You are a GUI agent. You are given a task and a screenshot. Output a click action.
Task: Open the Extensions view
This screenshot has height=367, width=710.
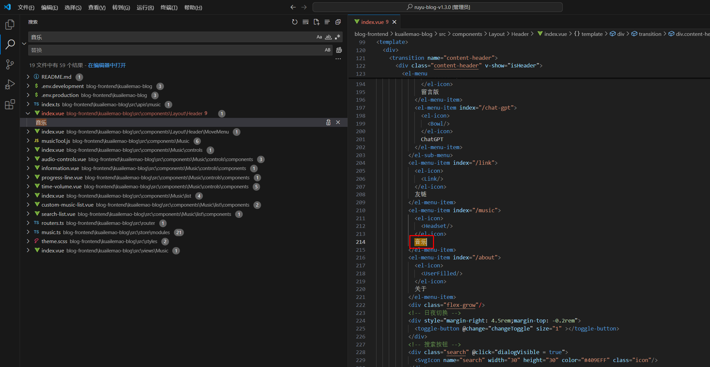pos(10,104)
